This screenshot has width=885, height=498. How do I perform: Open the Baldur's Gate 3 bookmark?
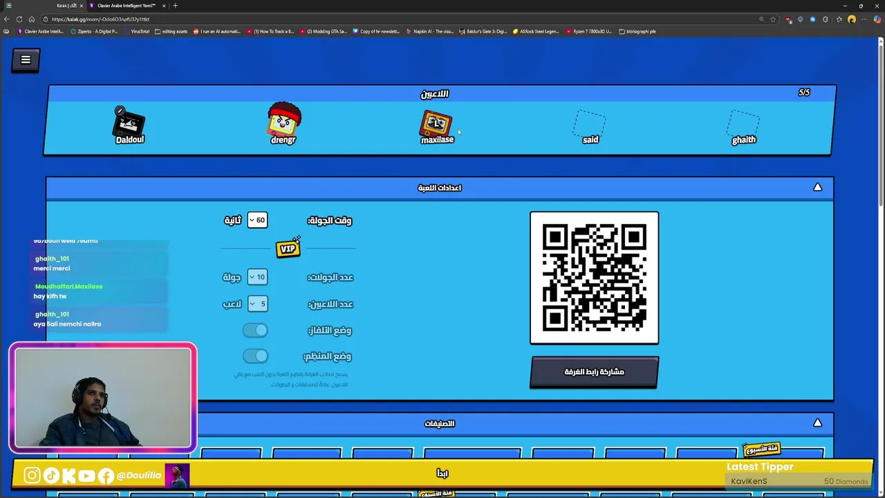pos(483,31)
